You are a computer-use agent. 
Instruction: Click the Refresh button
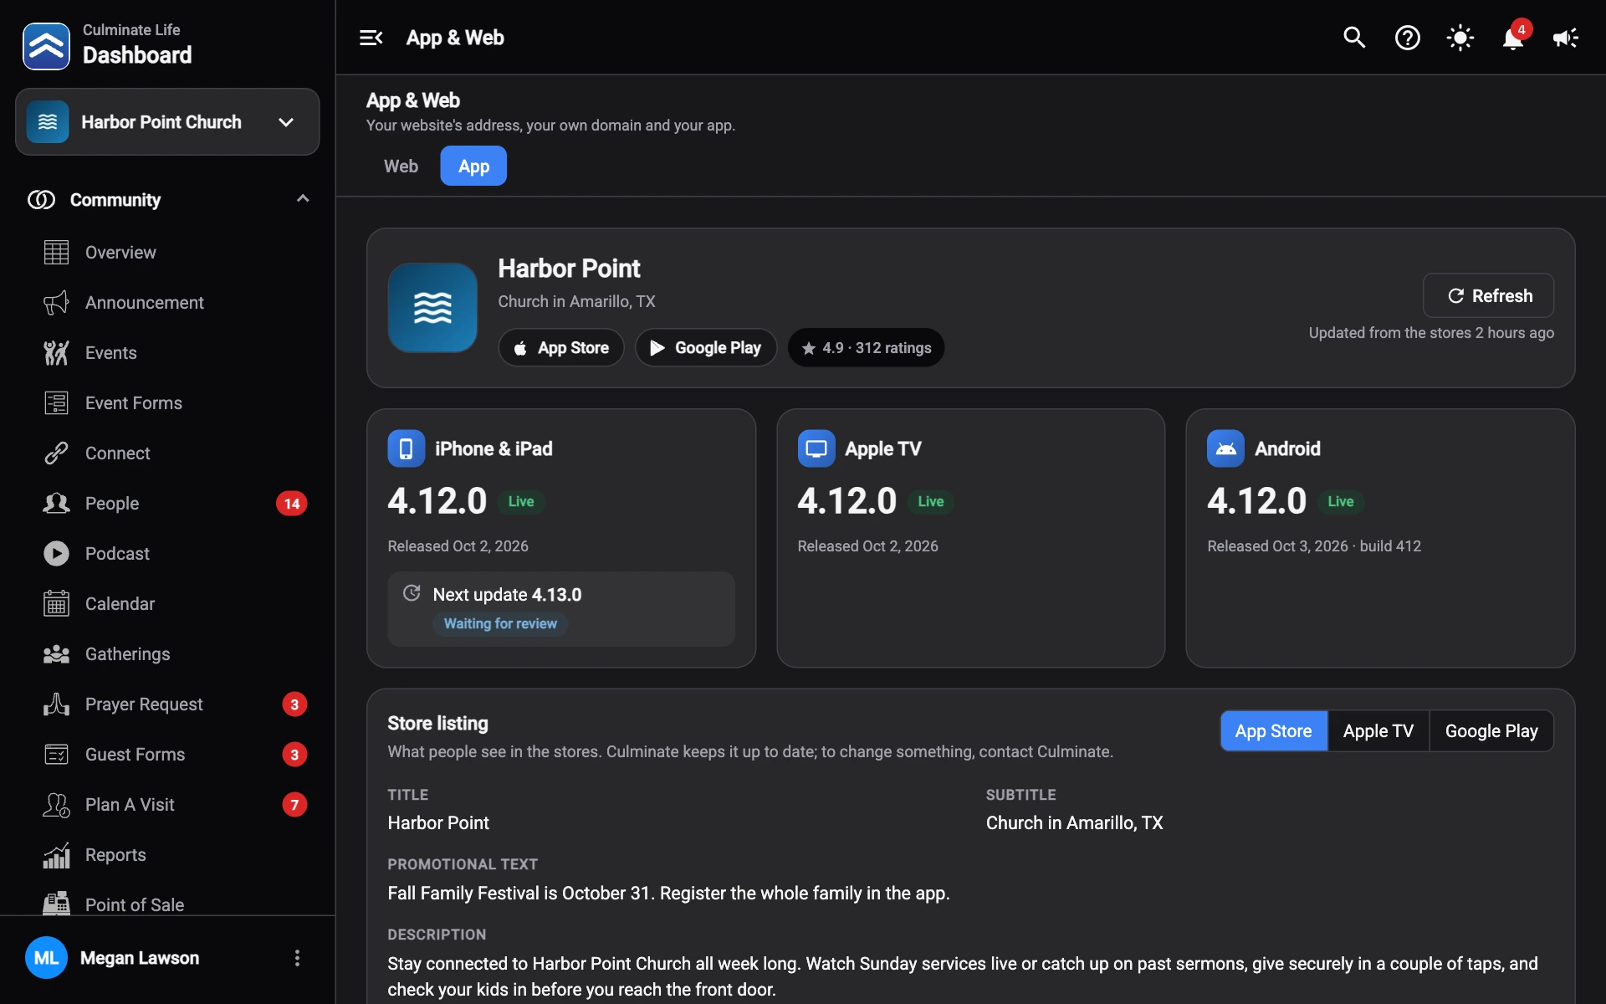coord(1489,295)
